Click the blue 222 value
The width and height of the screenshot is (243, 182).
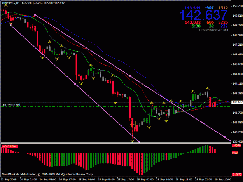[224, 26]
